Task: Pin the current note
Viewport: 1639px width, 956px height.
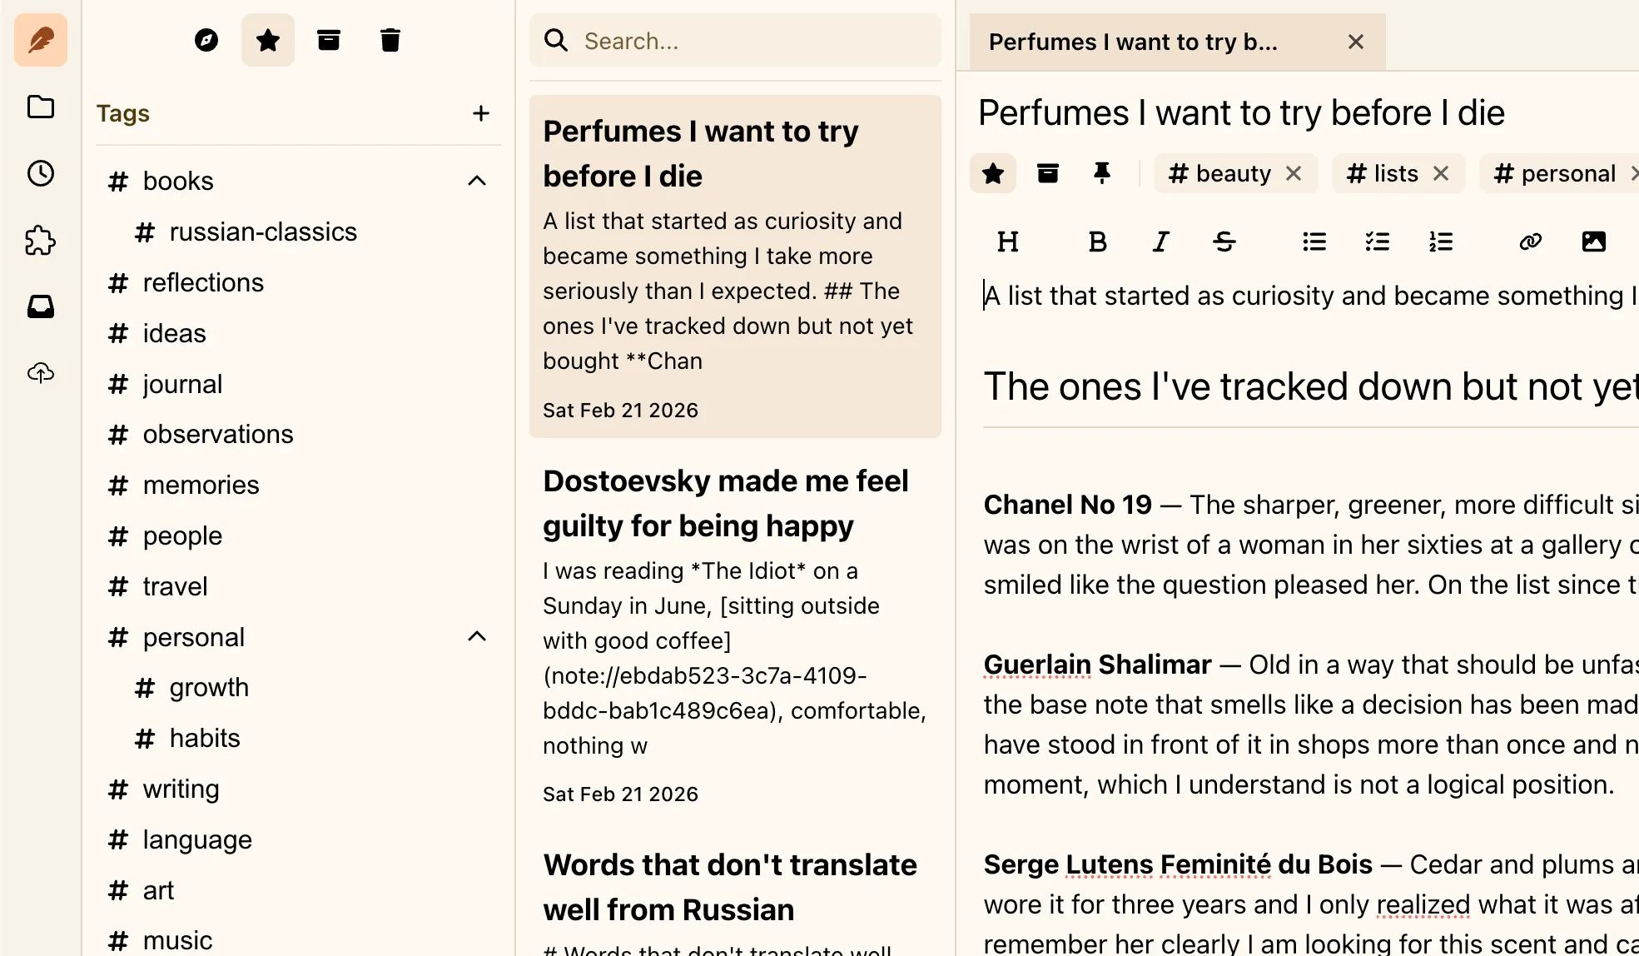Action: [x=1101, y=173]
